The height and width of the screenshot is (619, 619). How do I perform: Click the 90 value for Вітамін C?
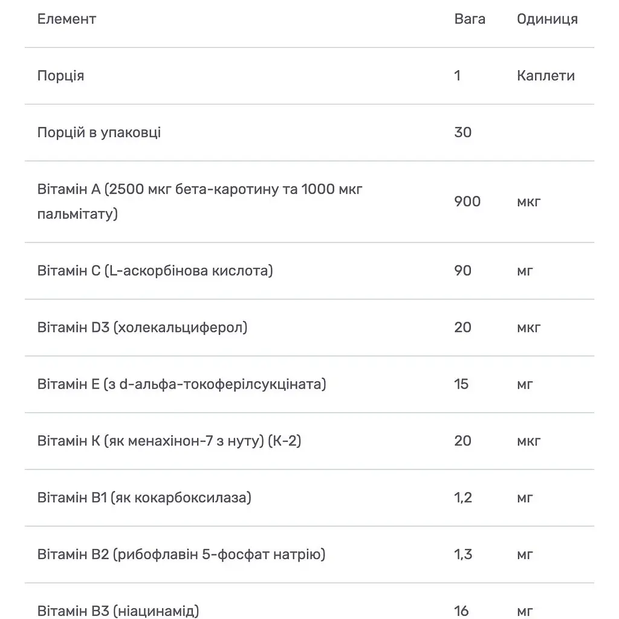462,271
